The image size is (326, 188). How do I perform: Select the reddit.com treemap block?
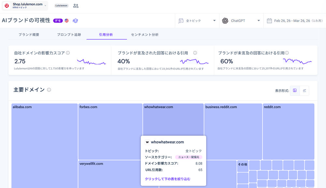point(289,132)
